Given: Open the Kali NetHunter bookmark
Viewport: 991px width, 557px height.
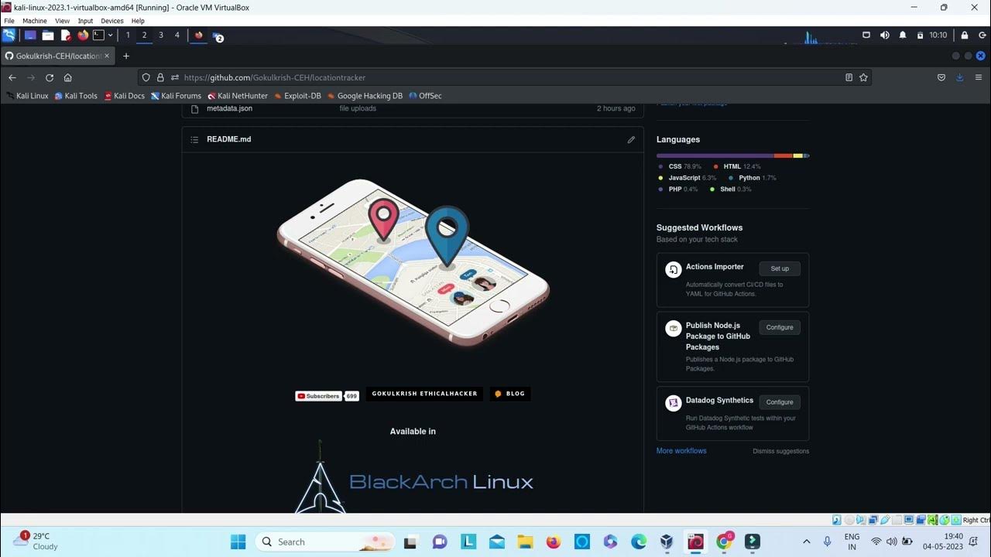Looking at the screenshot, I should [x=238, y=96].
